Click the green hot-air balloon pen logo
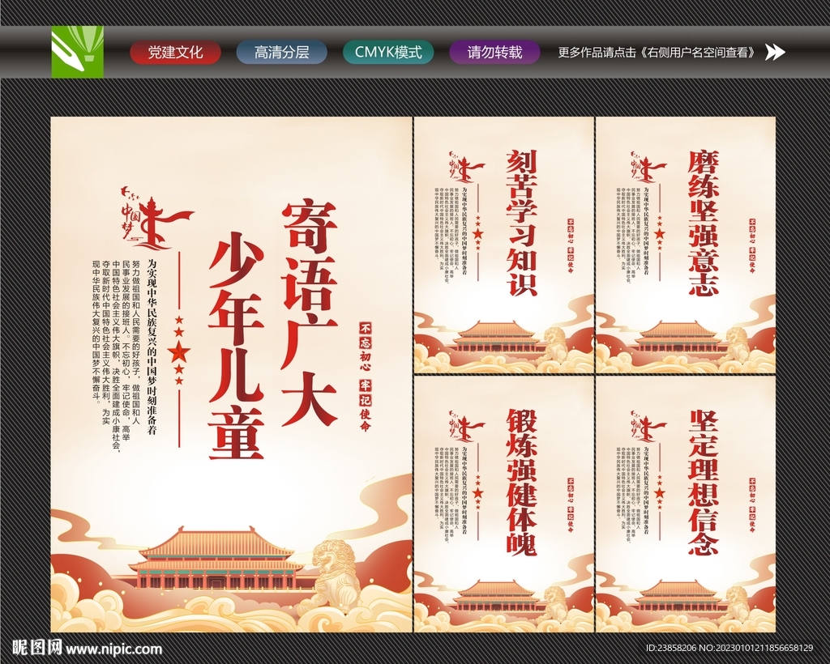 pyautogui.click(x=77, y=52)
